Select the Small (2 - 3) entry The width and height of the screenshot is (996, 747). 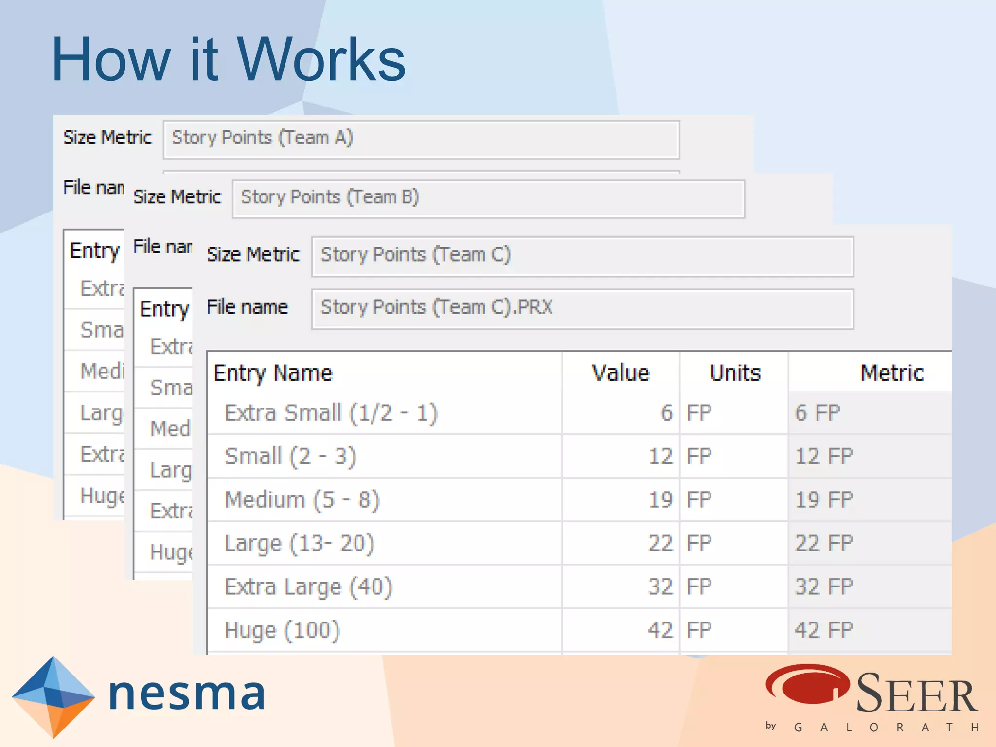click(290, 457)
